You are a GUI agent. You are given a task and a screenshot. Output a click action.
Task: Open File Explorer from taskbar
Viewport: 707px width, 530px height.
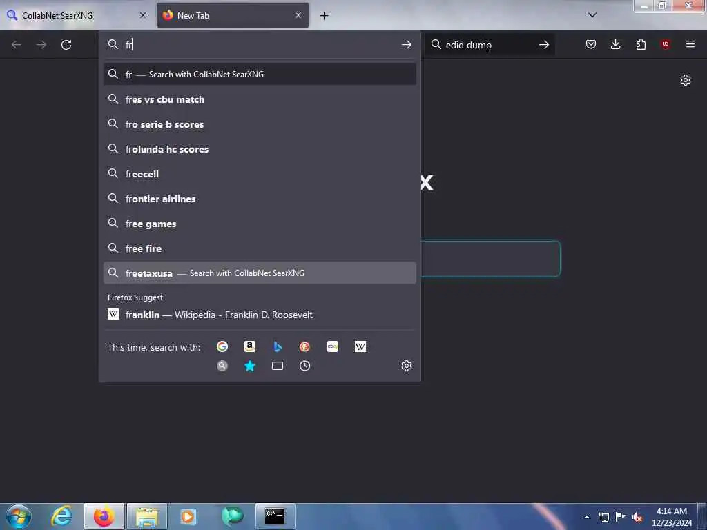coord(147,516)
